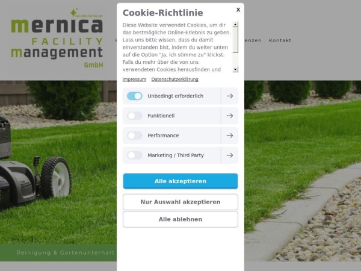The image size is (361, 271).
Task: Open the Datenschutzerklärung link
Action: pyautogui.click(x=174, y=79)
